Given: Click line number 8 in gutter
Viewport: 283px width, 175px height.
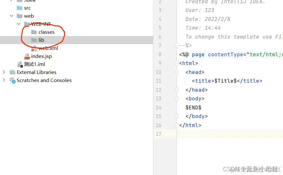Looking at the screenshot, I should coord(160,54).
